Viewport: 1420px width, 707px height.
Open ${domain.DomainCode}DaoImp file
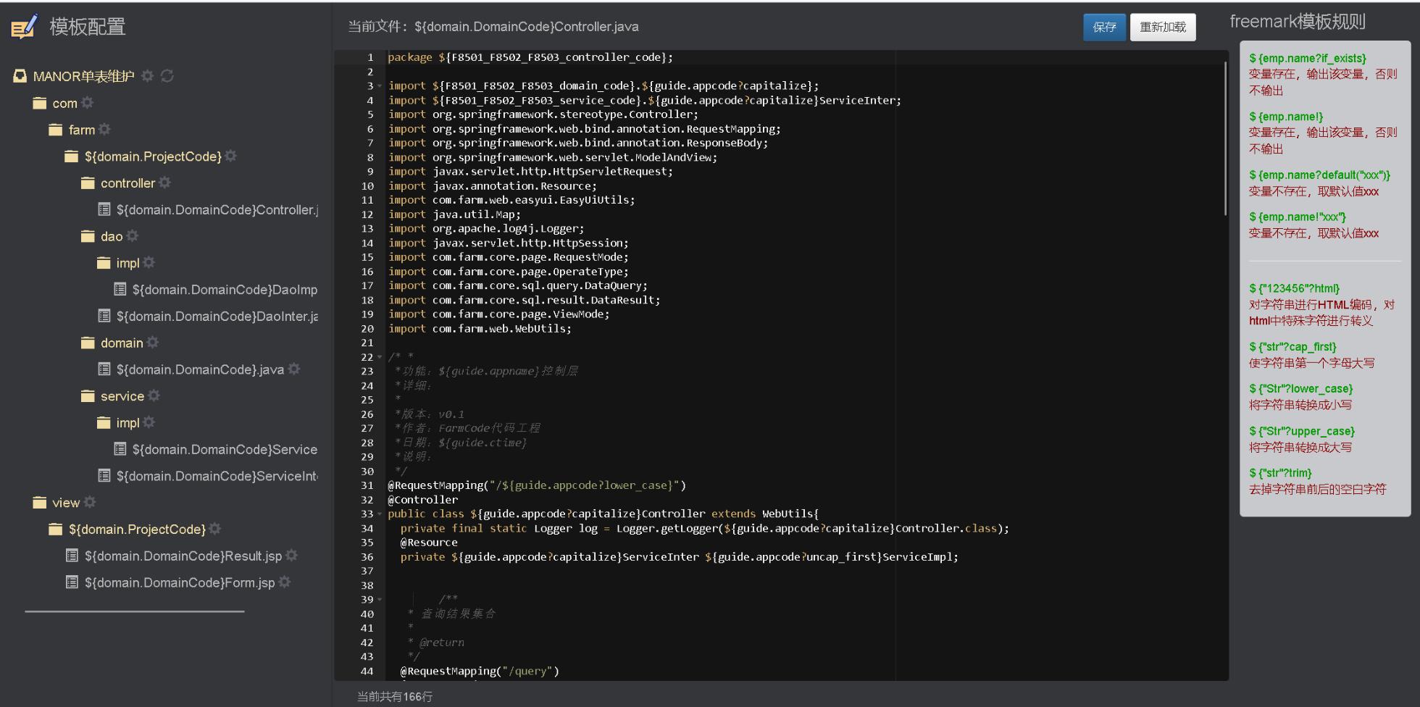tap(225, 290)
